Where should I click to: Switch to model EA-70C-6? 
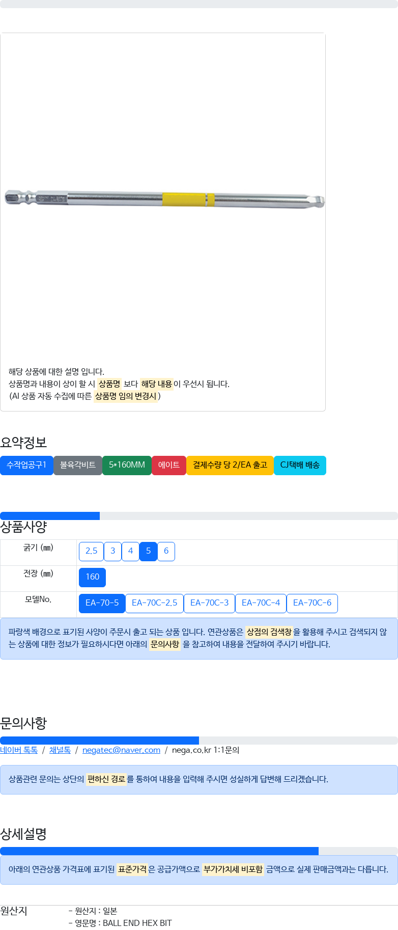pos(312,603)
